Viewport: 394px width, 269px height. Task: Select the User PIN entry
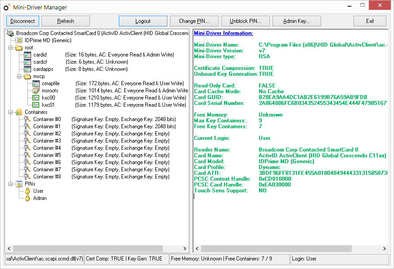(38, 191)
